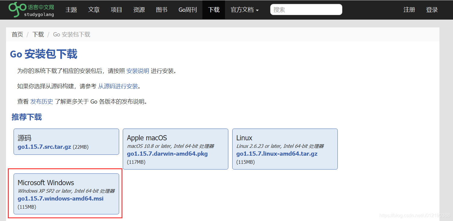This screenshot has height=221, width=453.
Task: Click the Linux card heading
Action: 244,138
